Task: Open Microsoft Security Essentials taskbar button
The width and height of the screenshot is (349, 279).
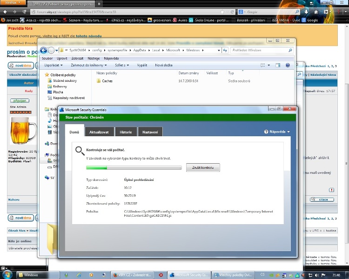Action: pyautogui.click(x=188, y=275)
